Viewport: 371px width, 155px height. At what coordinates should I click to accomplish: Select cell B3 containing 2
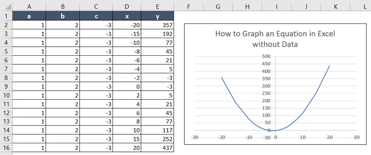pos(63,34)
